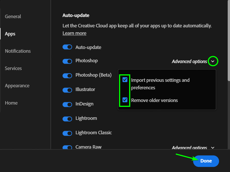Toggle the main Auto-update switch

coord(67,47)
